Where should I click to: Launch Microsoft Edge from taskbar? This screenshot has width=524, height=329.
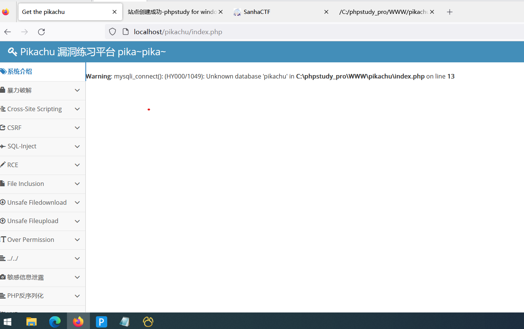[55, 321]
